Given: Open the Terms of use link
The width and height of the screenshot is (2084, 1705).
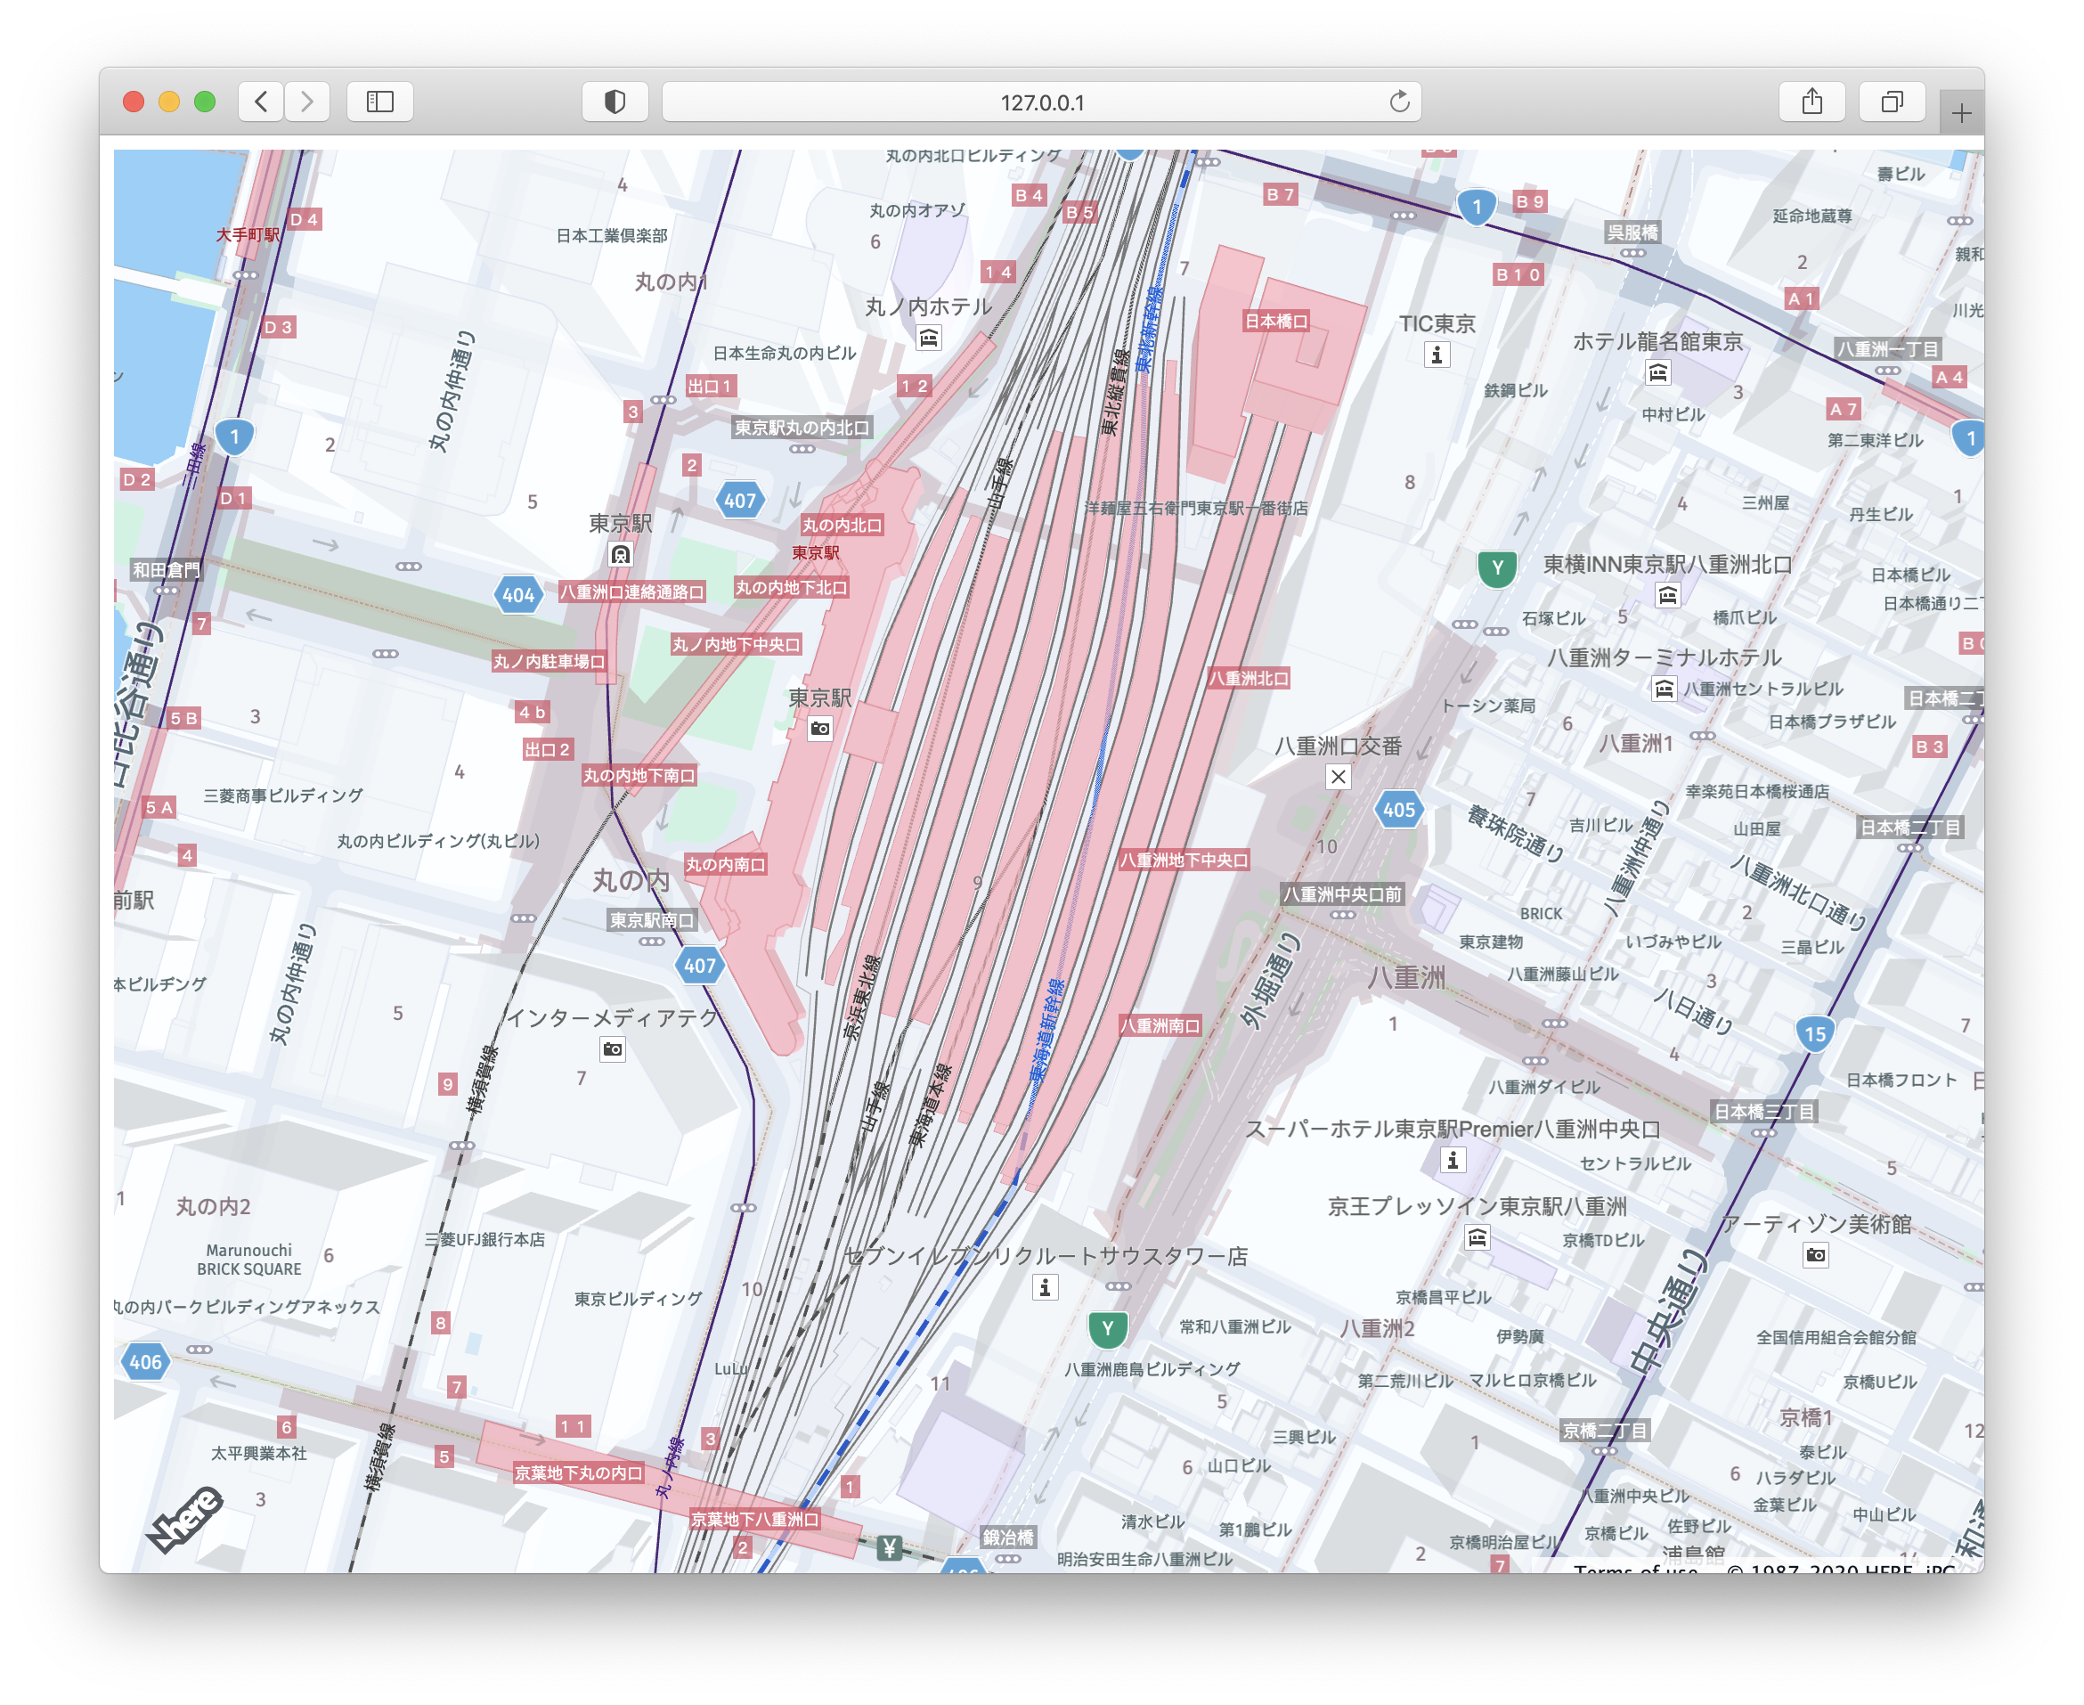Looking at the screenshot, I should coord(1635,1569).
